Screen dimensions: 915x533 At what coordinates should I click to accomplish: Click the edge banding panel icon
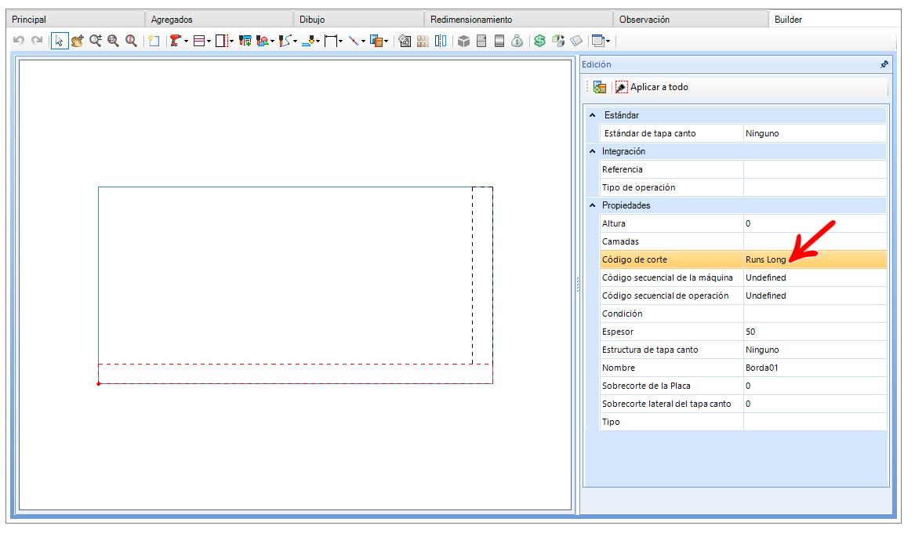(x=221, y=40)
